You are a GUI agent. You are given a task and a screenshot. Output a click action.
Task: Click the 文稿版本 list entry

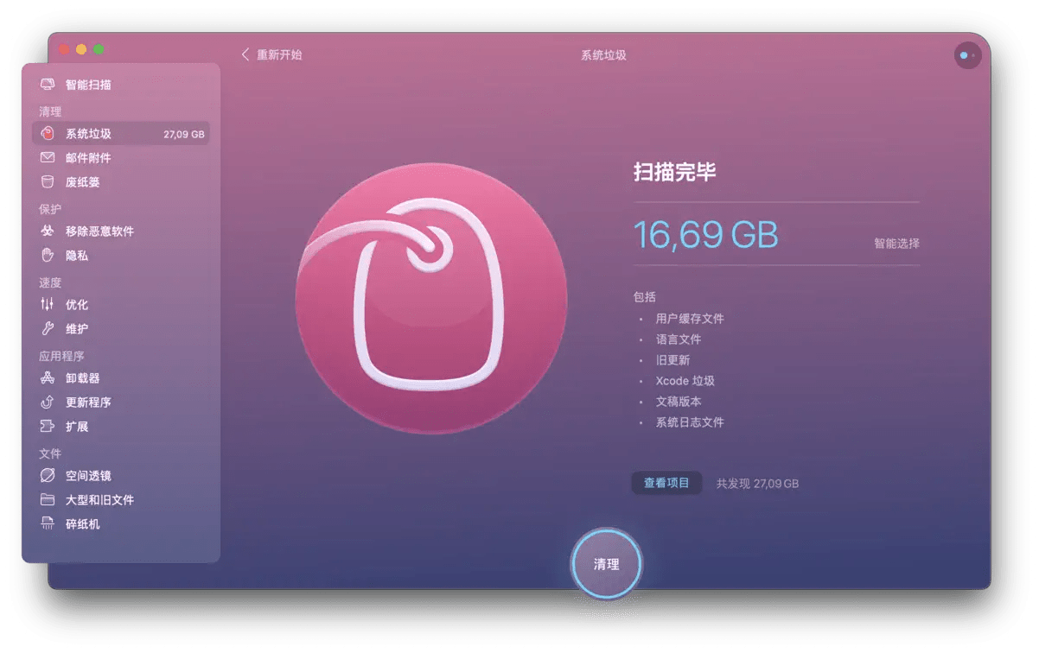679,402
